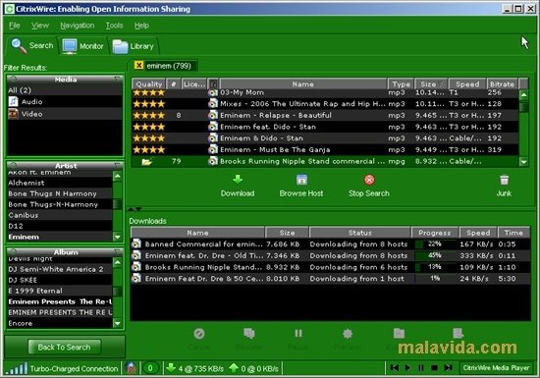
Task: Click the 45% progress bar
Action: (x=435, y=256)
